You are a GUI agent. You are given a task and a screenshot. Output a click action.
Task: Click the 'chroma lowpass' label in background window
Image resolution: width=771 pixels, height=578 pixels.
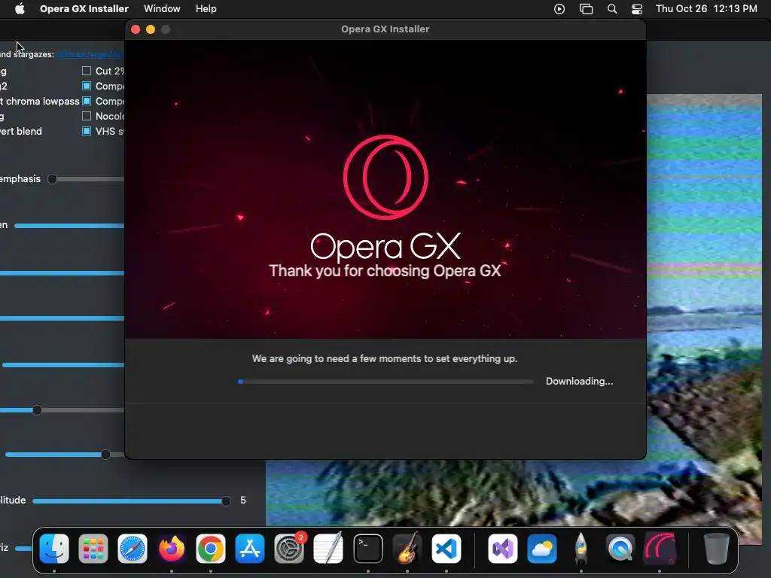42,102
